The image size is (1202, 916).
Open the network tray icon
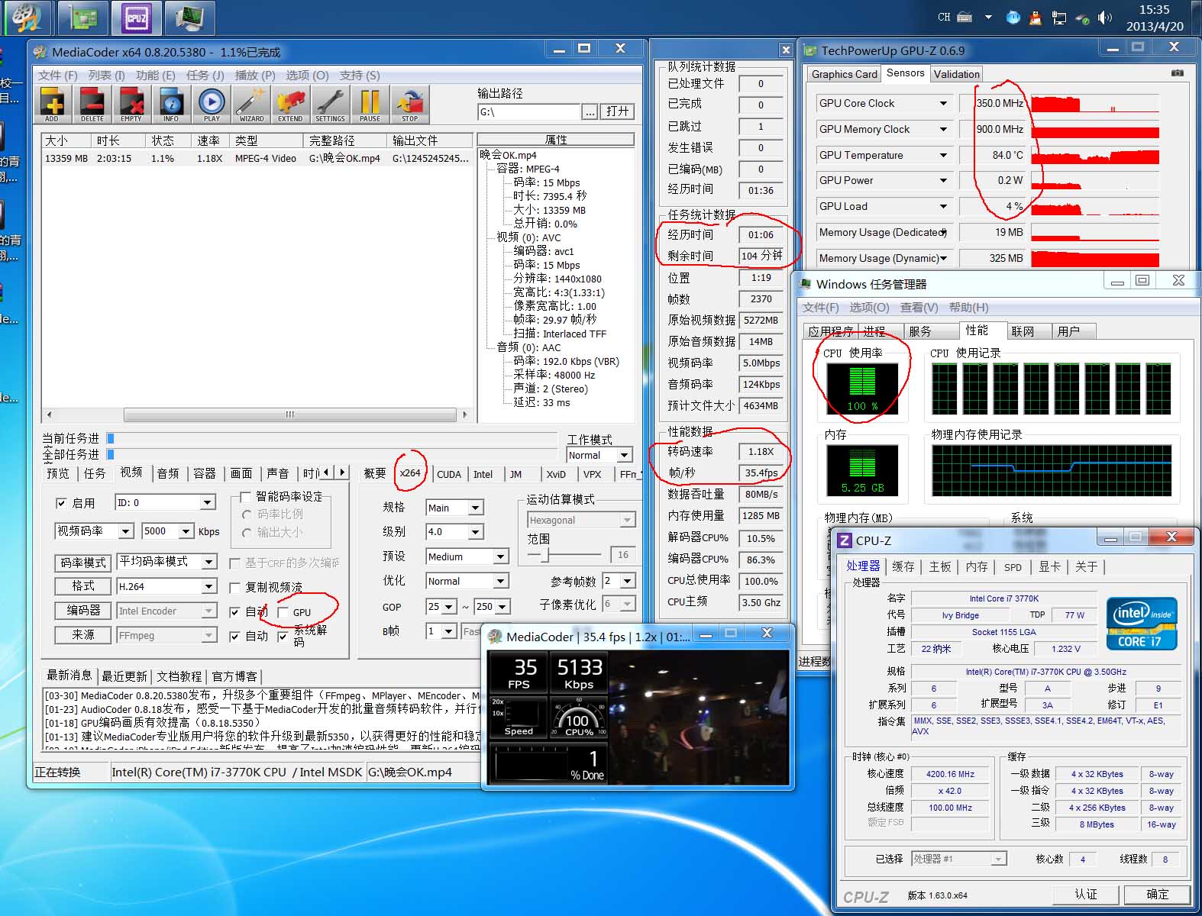pyautogui.click(x=1059, y=18)
